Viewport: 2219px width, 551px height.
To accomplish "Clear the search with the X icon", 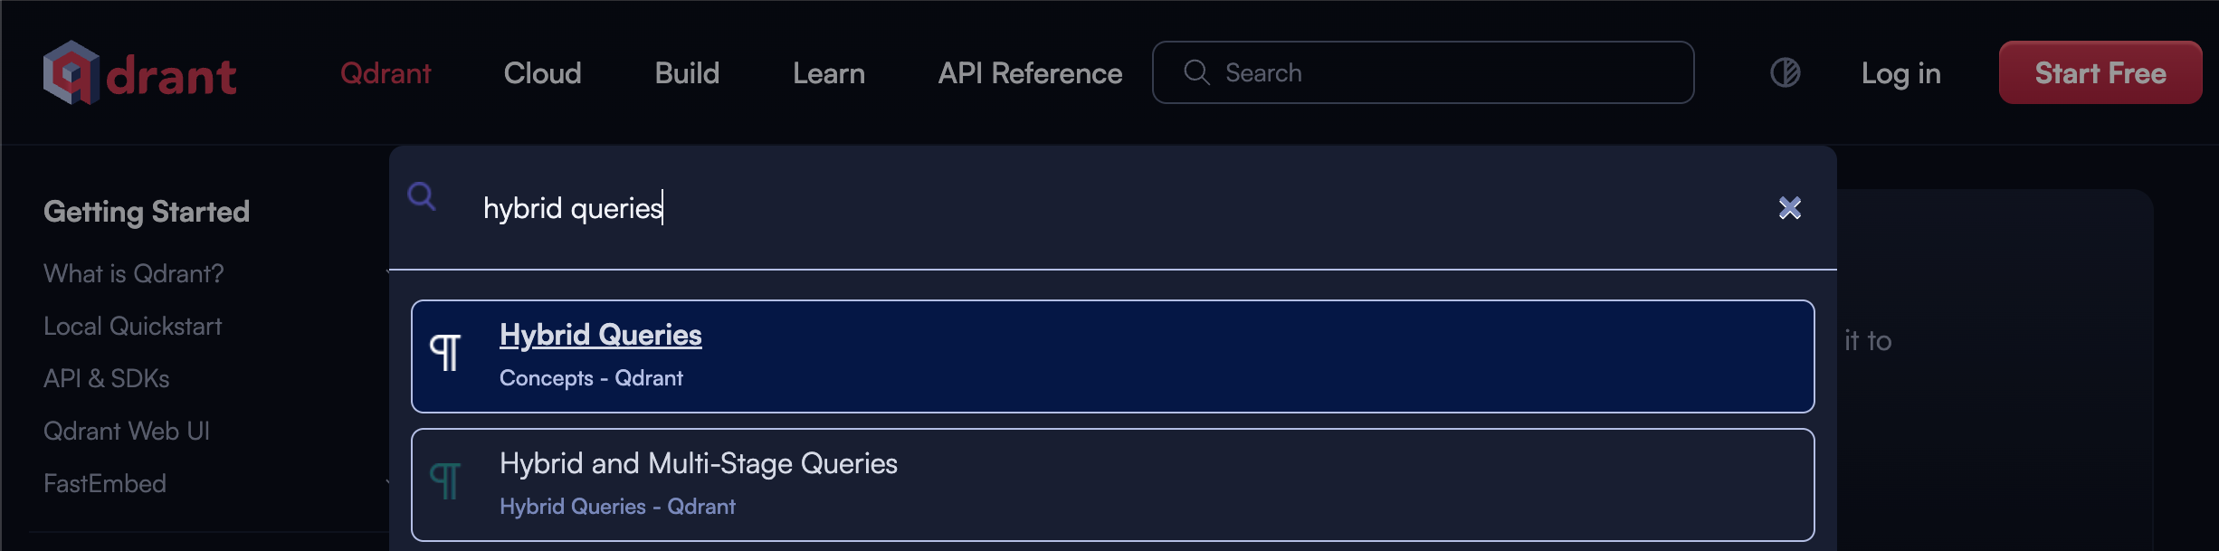I will (x=1789, y=208).
